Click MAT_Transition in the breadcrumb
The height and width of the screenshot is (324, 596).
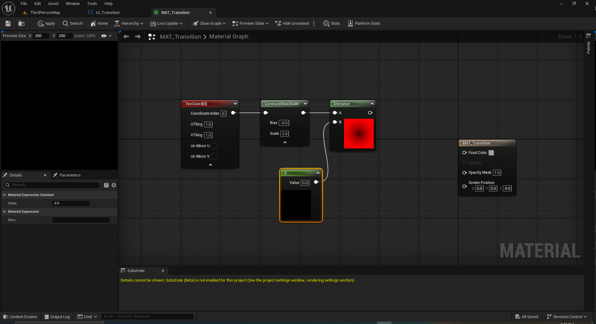[180, 36]
